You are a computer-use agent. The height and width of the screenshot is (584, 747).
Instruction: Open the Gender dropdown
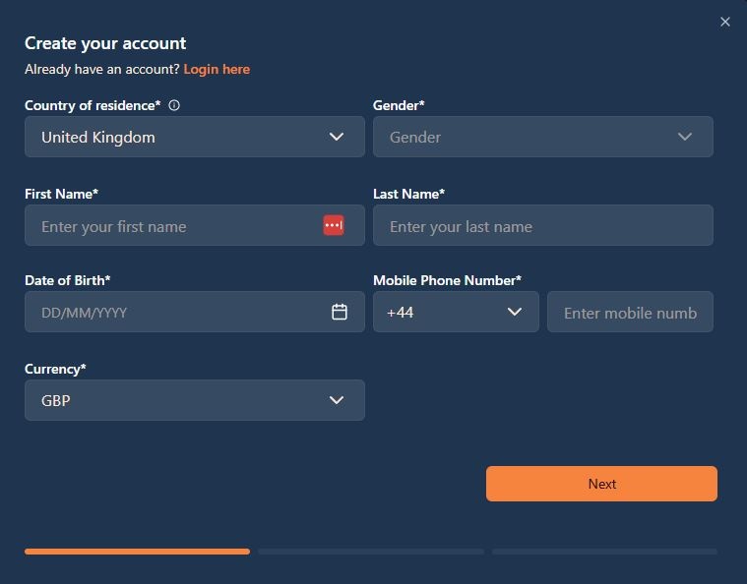click(x=543, y=137)
